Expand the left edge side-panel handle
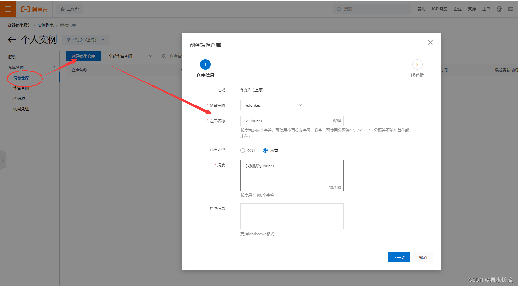 [x=3, y=160]
